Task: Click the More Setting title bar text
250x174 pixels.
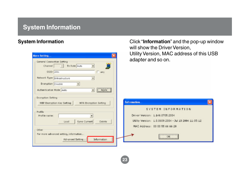Action: click(x=42, y=56)
